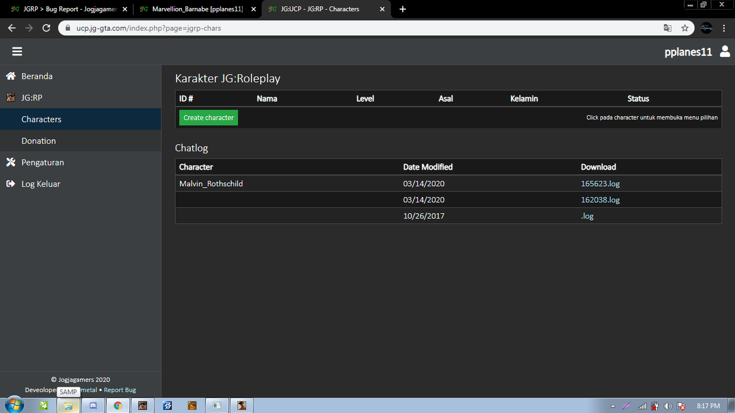Click the Log Keluar sign-out icon
735x413 pixels.
click(x=10, y=184)
